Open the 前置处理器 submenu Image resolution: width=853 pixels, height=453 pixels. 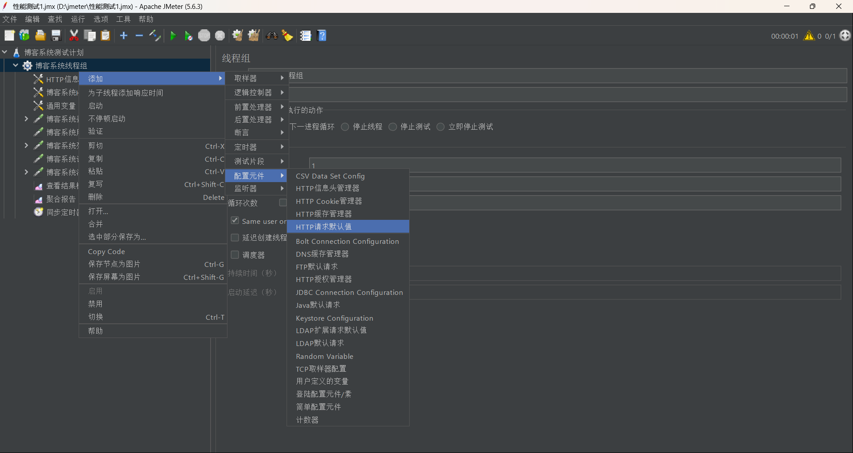point(257,107)
